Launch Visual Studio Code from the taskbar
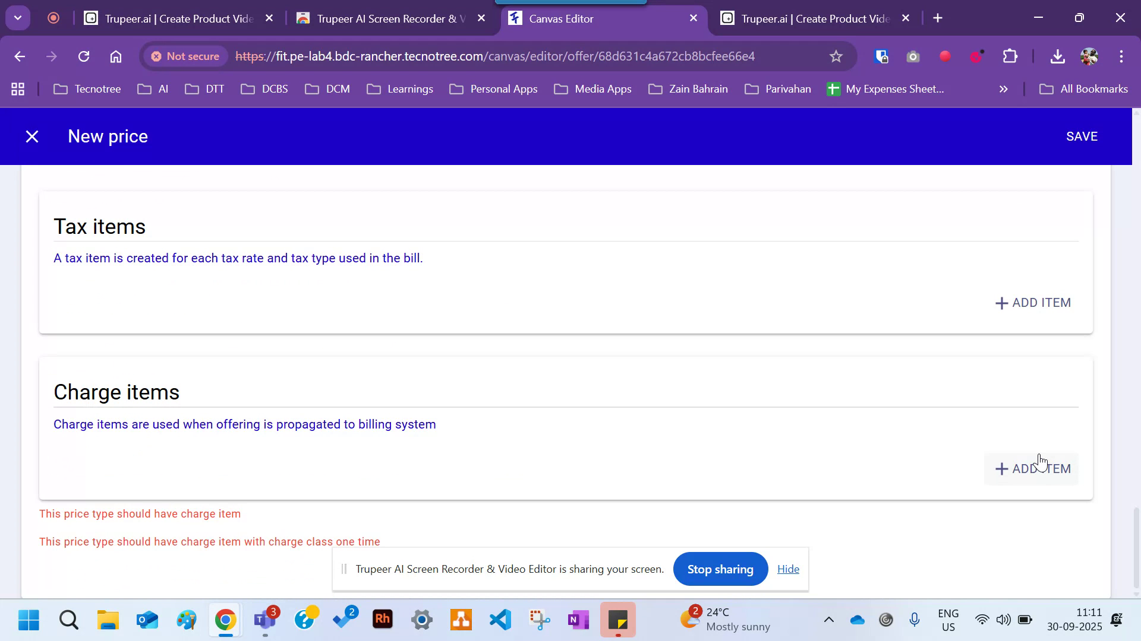 click(500, 620)
